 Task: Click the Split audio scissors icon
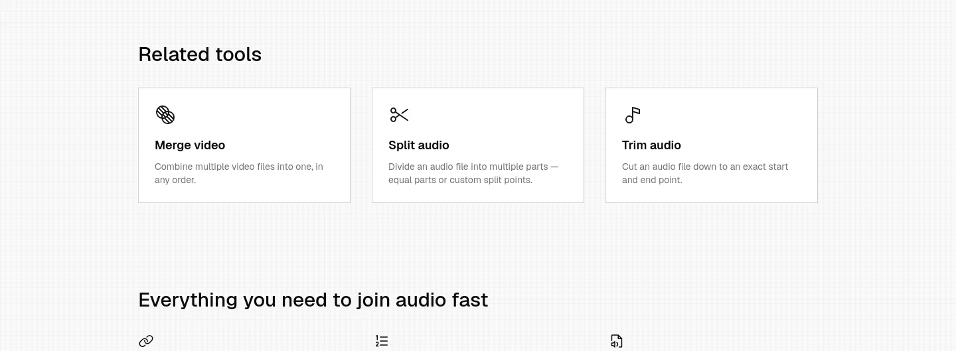pos(399,115)
